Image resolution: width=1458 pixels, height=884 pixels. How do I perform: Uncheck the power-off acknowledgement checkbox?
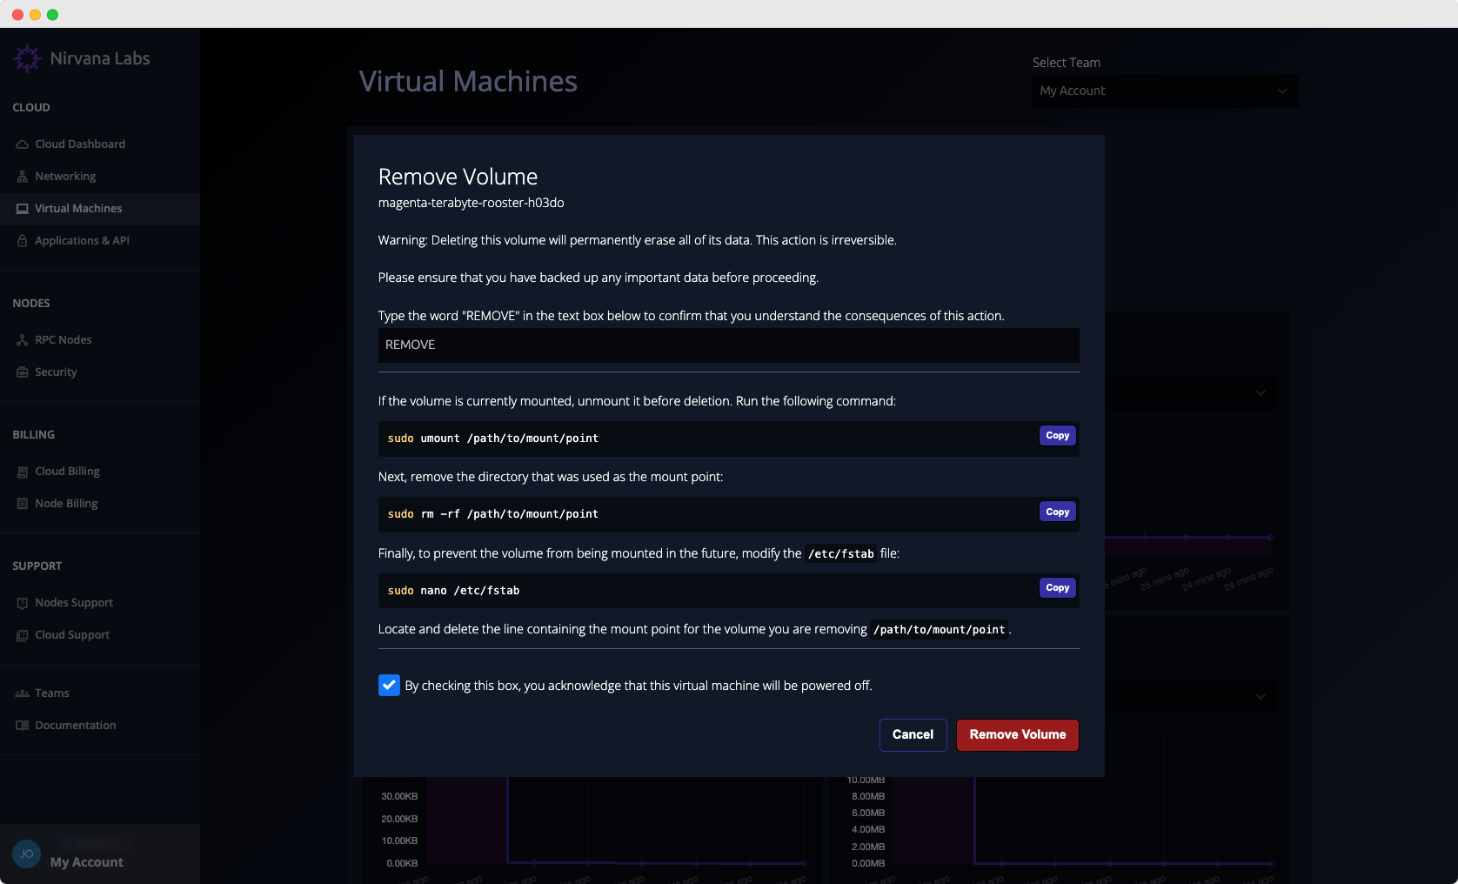389,686
